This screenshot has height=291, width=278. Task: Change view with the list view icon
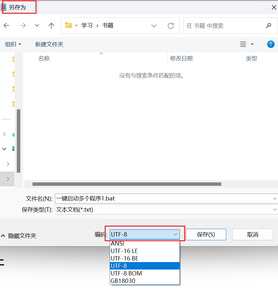[243, 44]
